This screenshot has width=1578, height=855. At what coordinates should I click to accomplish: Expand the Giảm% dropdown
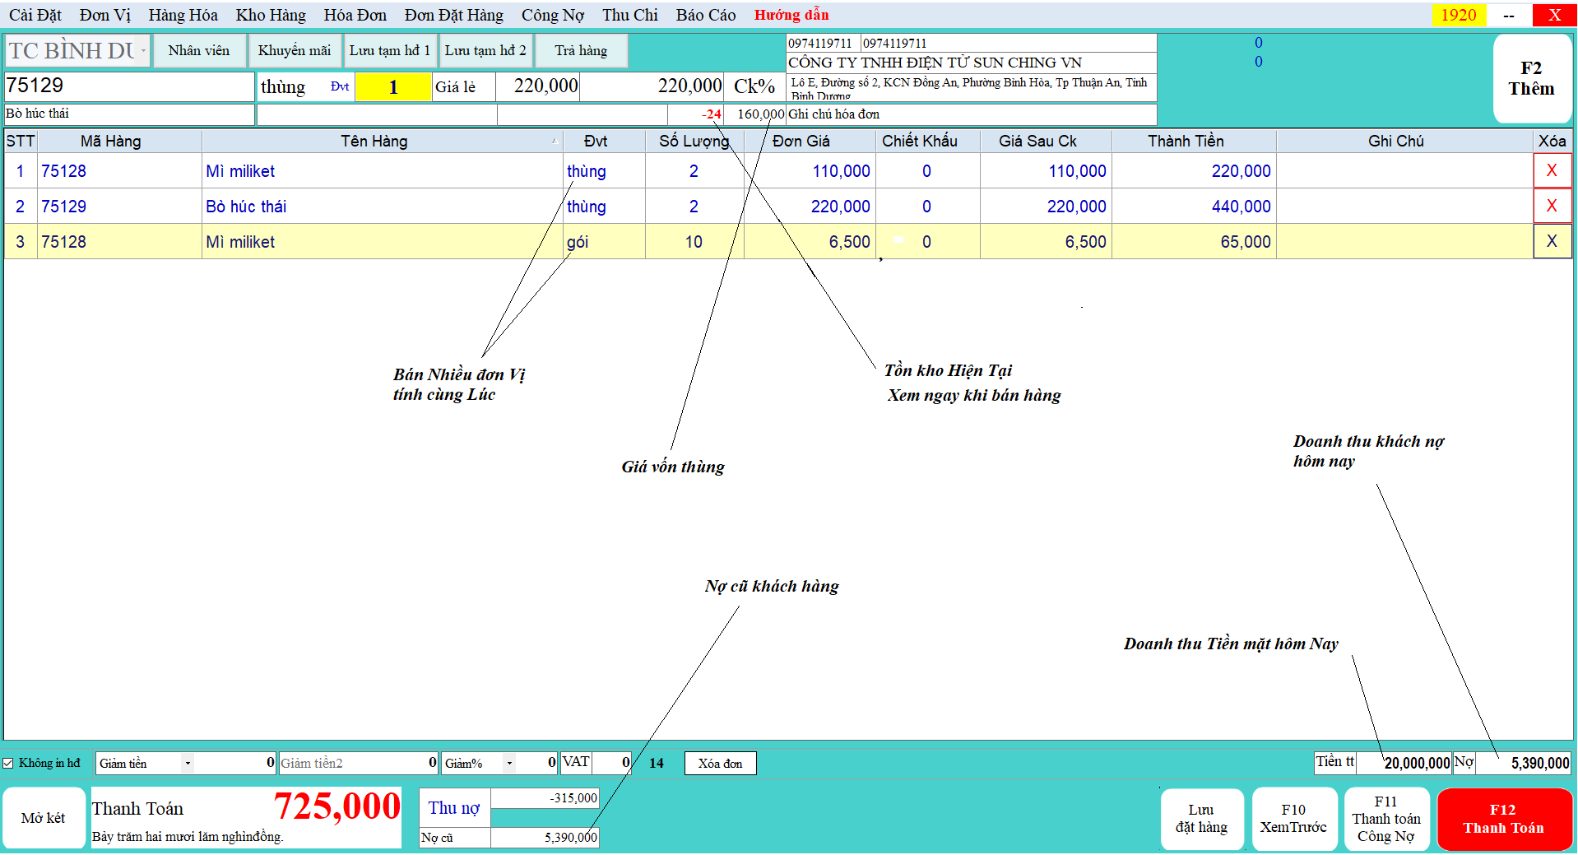[509, 763]
